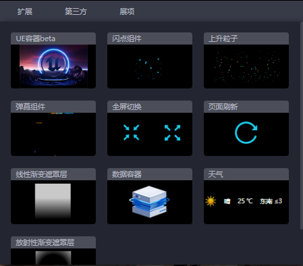Click the Unreal Engine logo thumbnail
Viewport: 303px width, 266px height.
pyautogui.click(x=53, y=66)
